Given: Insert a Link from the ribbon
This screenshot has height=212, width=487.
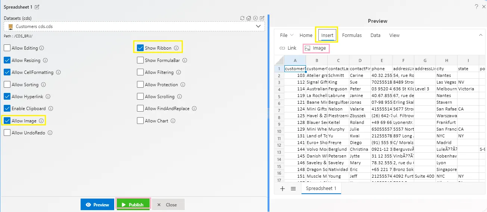Looking at the screenshot, I should 288,48.
